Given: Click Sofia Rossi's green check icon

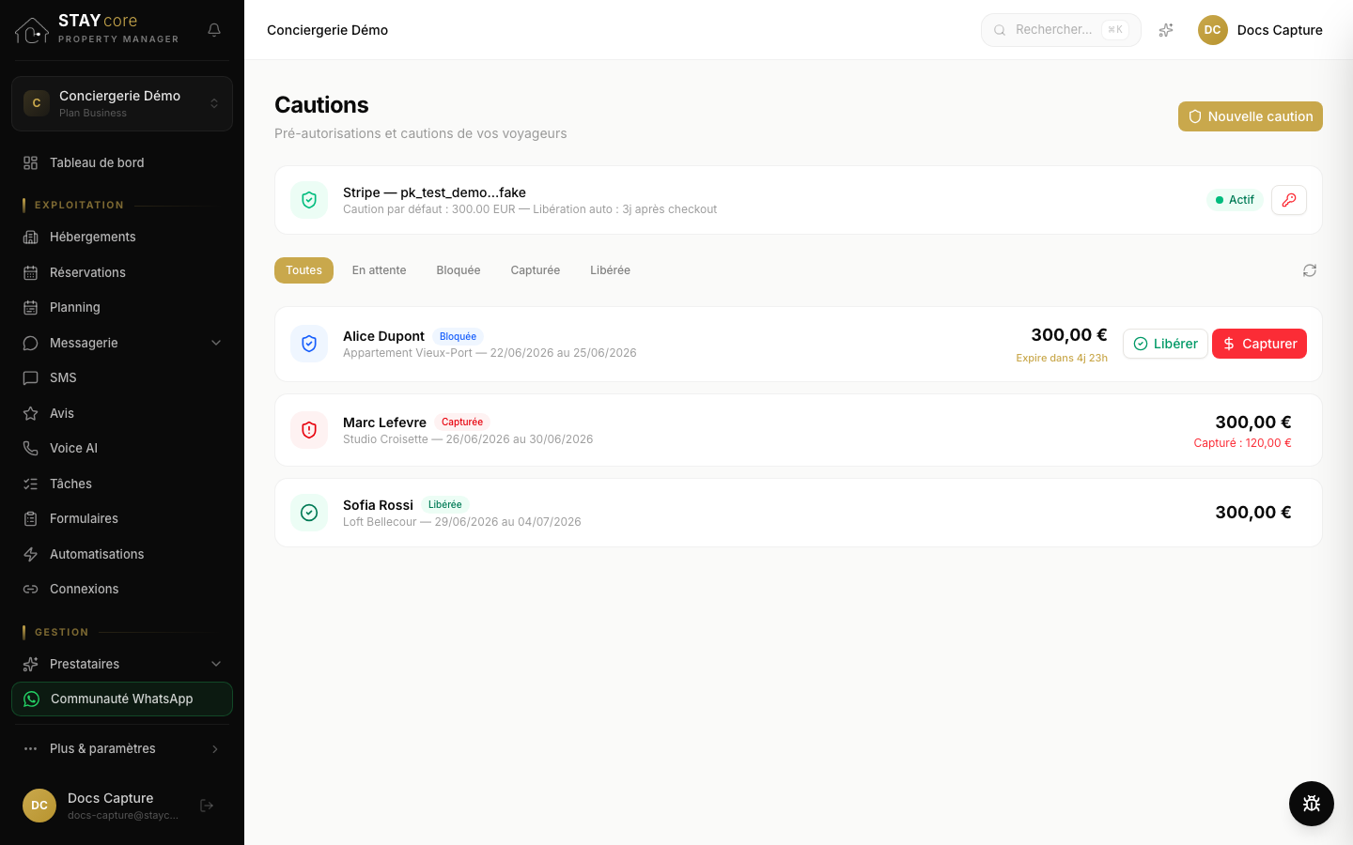Looking at the screenshot, I should (x=309, y=513).
